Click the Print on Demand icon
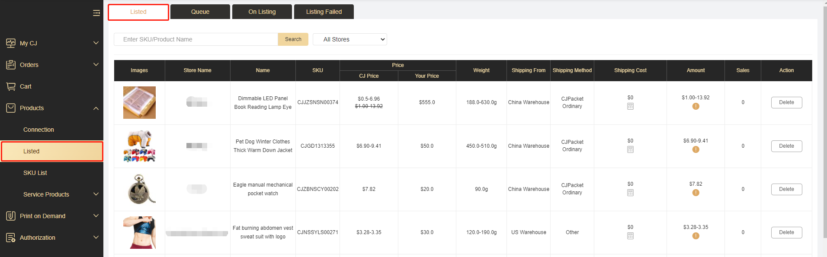Viewport: 827px width, 257px height. click(x=11, y=216)
